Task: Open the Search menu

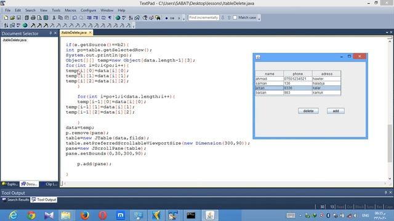Action: [30, 10]
